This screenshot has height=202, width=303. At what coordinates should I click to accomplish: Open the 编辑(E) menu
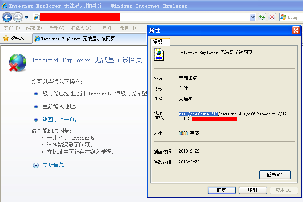point(34,28)
